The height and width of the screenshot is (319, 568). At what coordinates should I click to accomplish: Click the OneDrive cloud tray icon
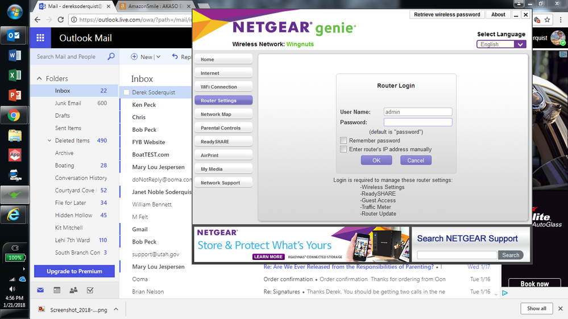click(23, 279)
